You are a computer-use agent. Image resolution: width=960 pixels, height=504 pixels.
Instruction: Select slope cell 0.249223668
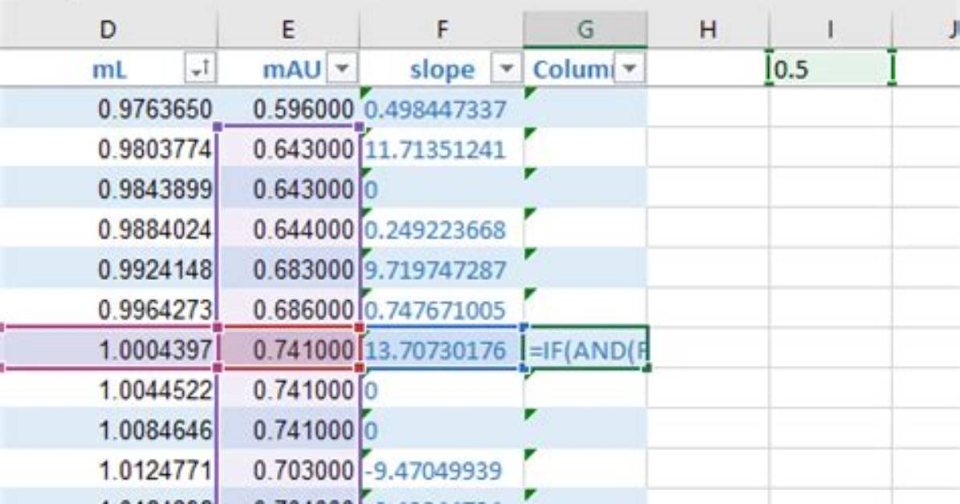pos(441,229)
